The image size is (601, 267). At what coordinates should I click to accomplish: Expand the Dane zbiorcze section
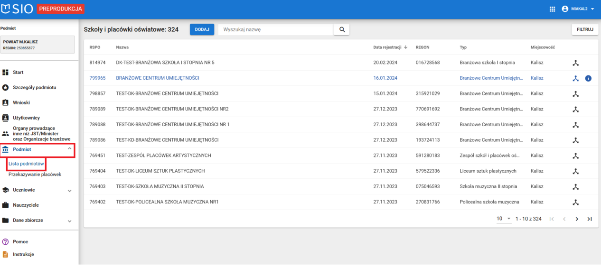coord(69,221)
